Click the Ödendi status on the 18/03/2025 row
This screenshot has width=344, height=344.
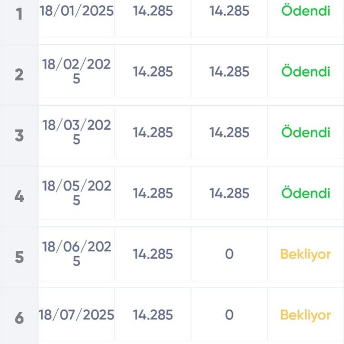pos(305,133)
